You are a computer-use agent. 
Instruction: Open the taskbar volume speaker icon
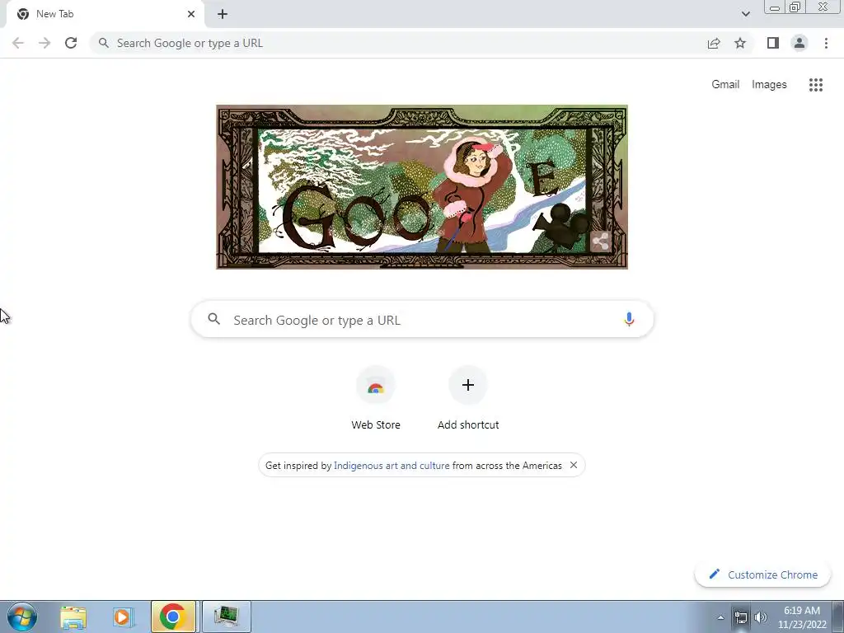(x=761, y=617)
